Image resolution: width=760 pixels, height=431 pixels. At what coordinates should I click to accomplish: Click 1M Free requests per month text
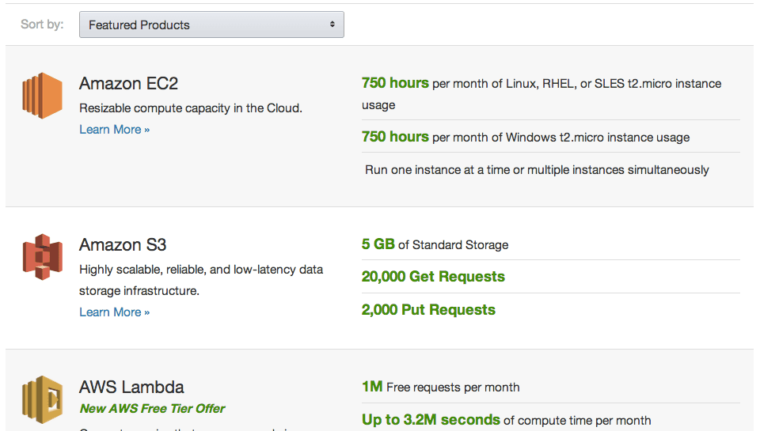coord(441,387)
